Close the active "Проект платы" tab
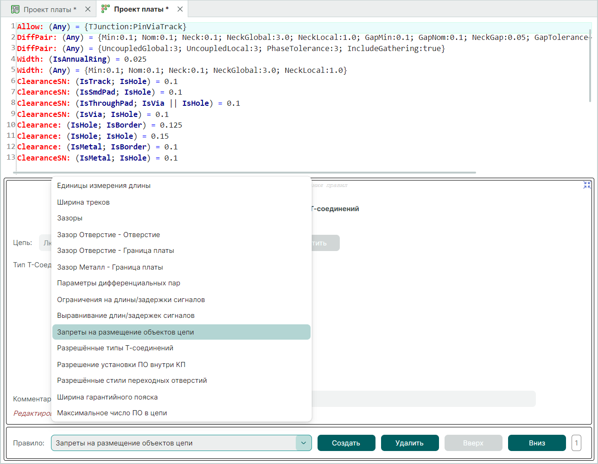 pyautogui.click(x=180, y=9)
